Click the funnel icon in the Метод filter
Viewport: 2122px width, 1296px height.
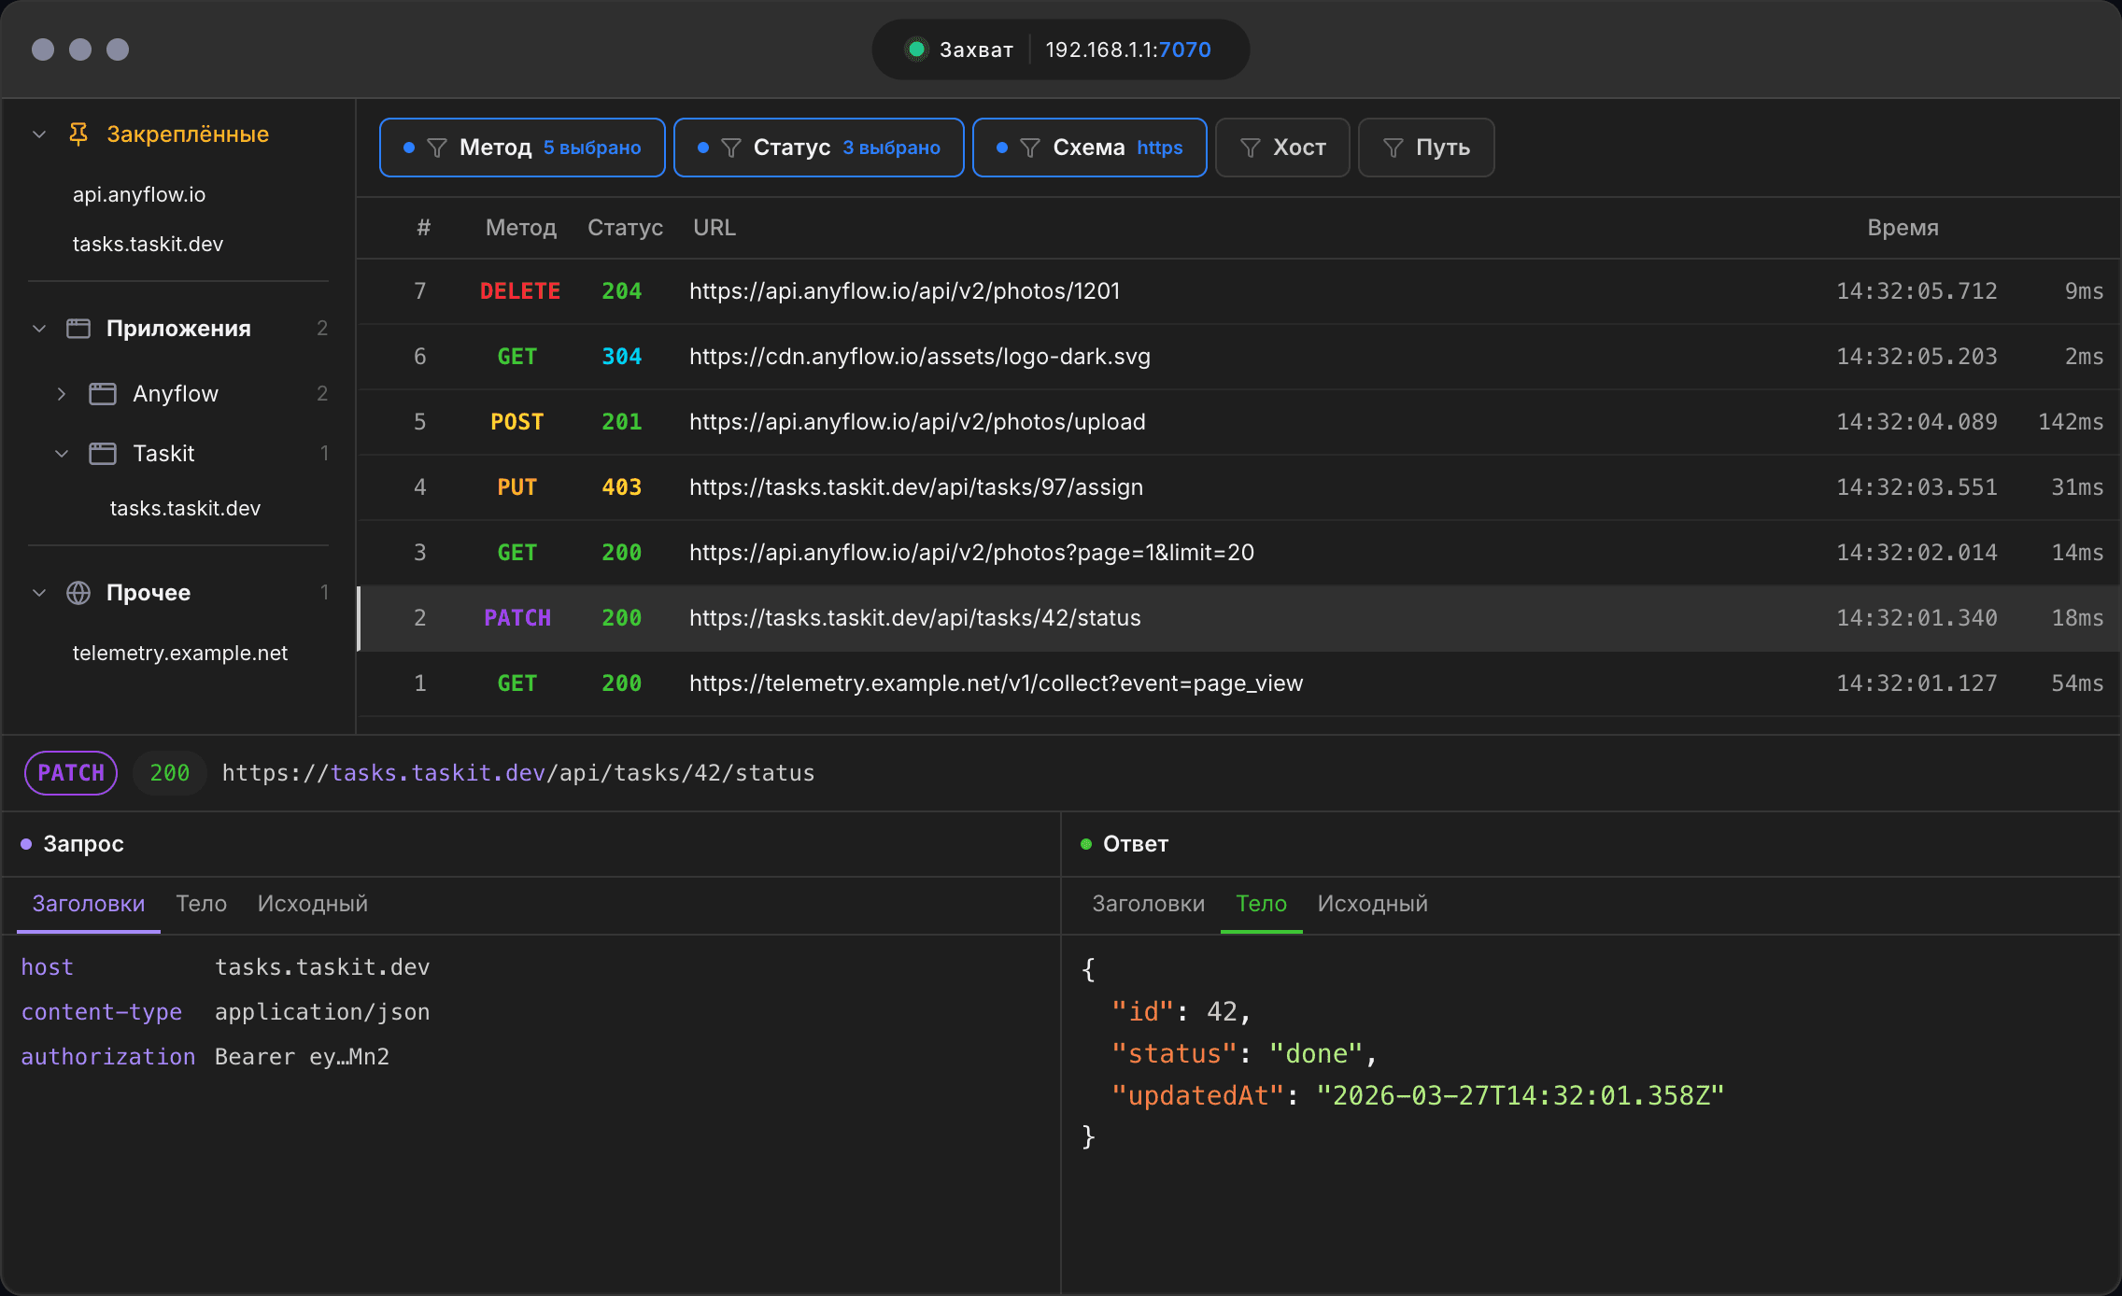pyautogui.click(x=436, y=148)
